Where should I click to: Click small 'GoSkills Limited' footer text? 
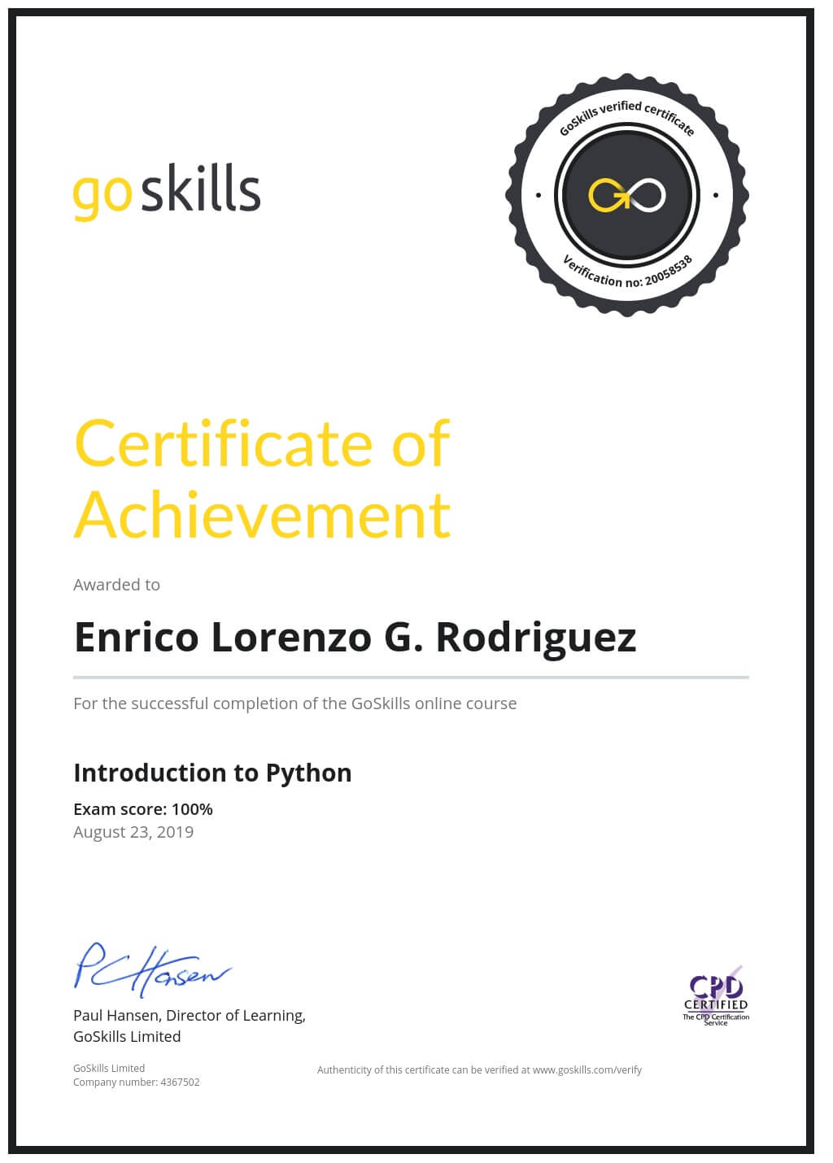[x=109, y=1069]
